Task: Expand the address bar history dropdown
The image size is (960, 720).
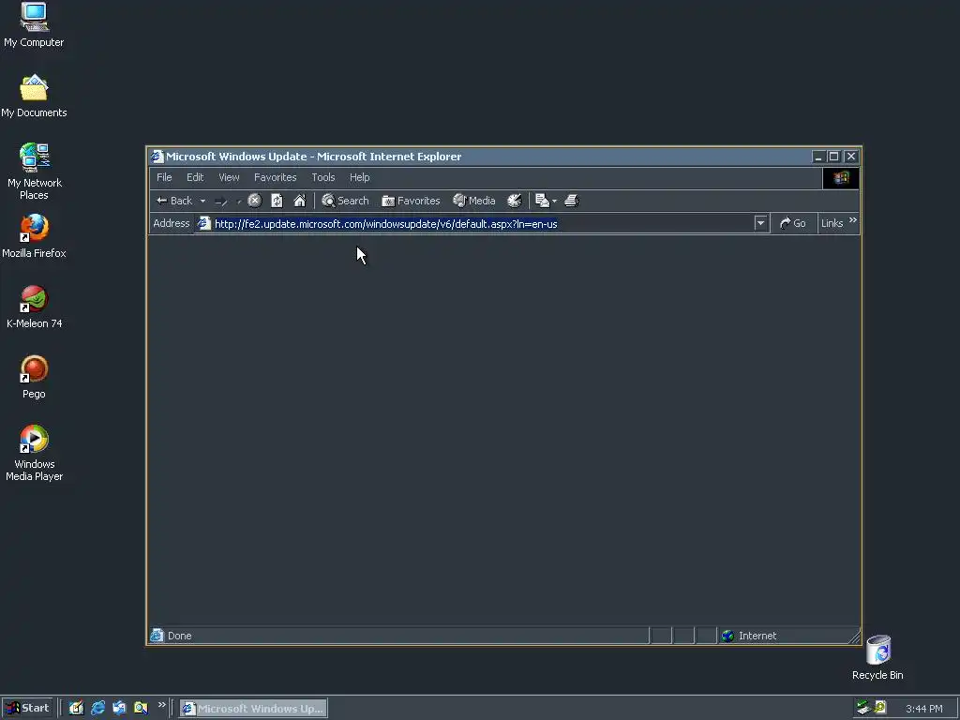Action: pyautogui.click(x=761, y=223)
